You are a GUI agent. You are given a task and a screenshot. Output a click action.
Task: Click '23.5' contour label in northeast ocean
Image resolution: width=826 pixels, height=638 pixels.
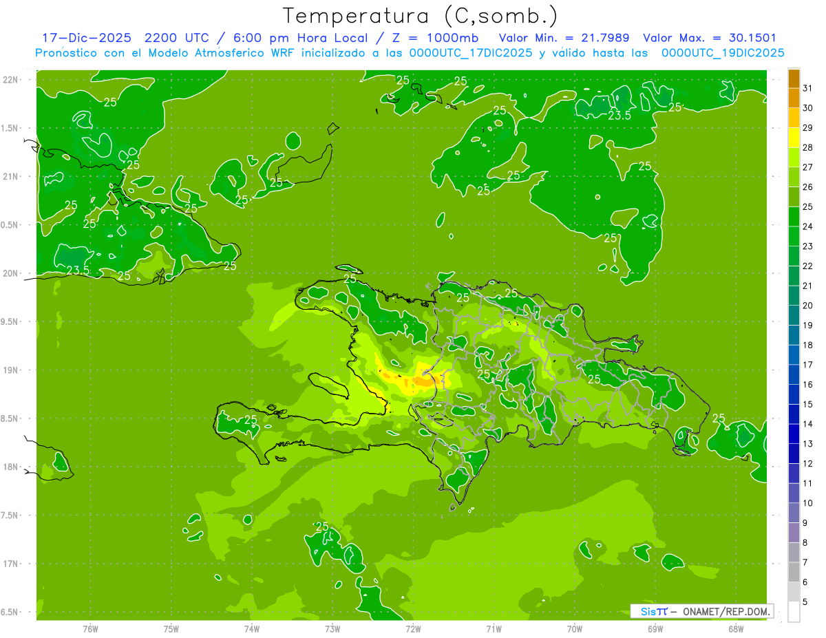click(619, 115)
